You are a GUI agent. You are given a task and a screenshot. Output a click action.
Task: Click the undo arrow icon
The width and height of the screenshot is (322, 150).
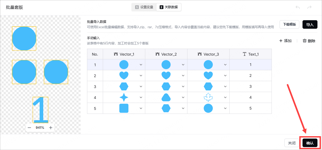[298, 7]
